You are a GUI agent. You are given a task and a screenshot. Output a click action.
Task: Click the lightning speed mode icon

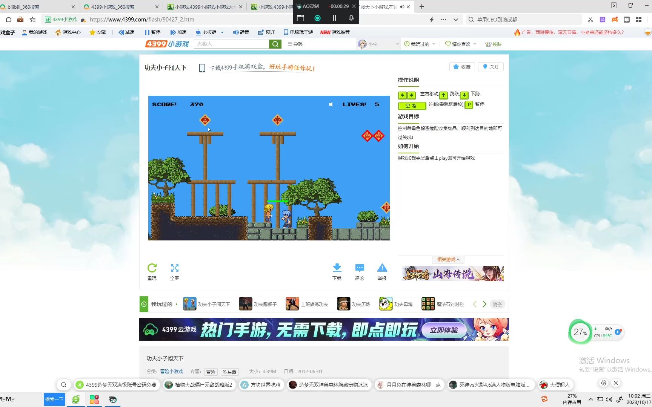[x=432, y=20]
